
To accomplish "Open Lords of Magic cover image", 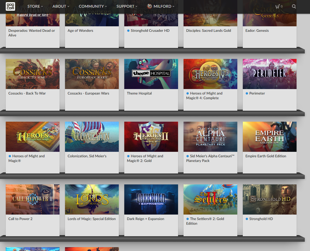I will (92, 199).
